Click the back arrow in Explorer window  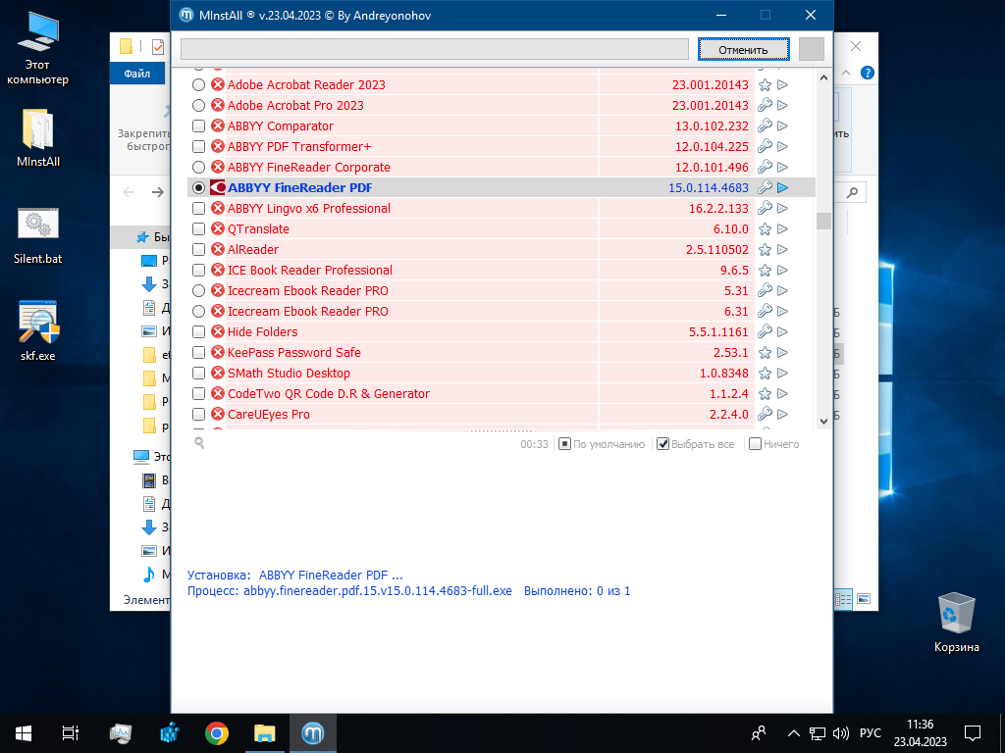click(x=129, y=192)
